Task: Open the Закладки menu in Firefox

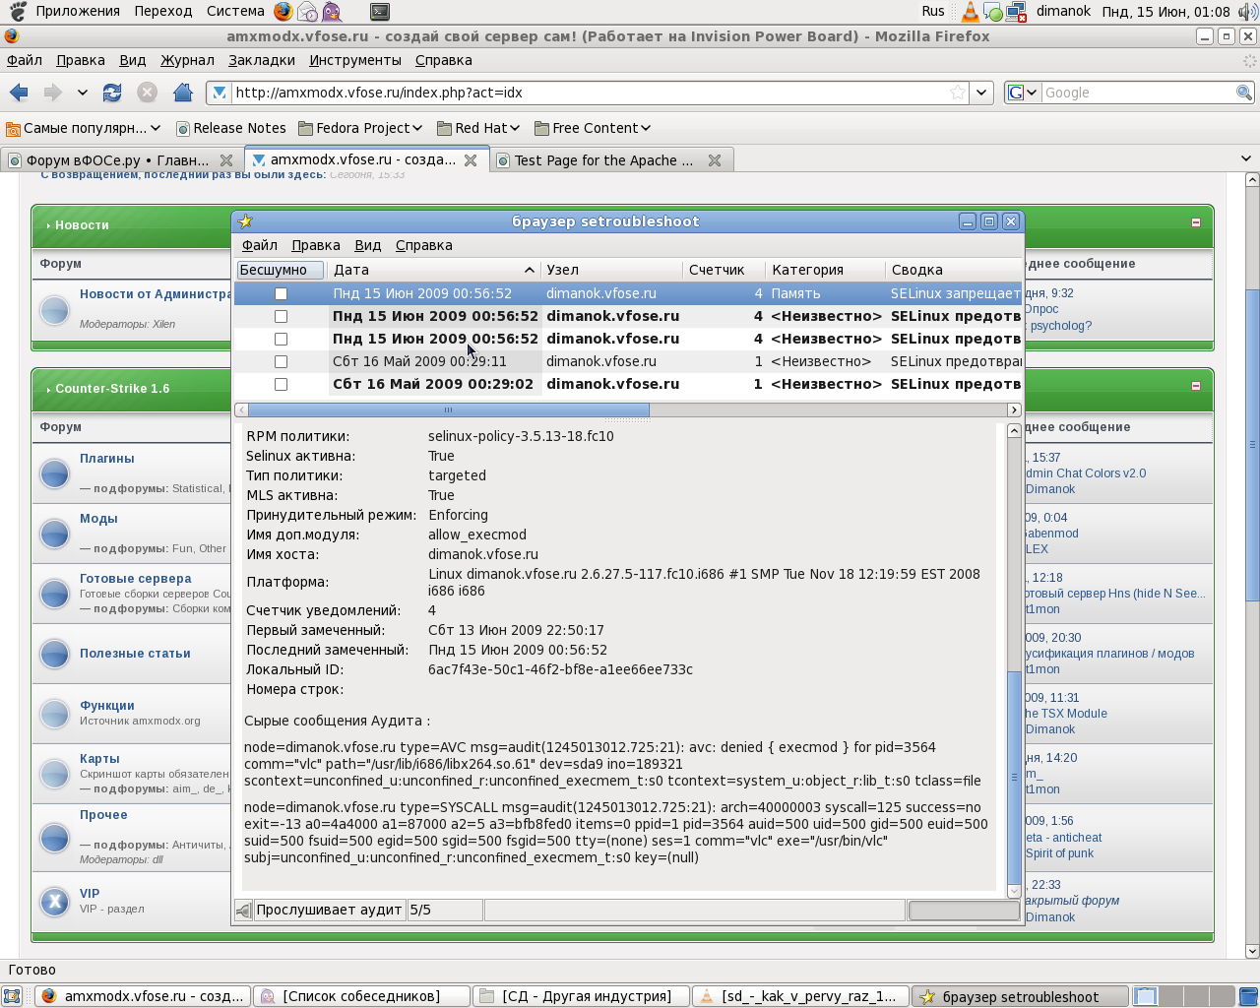Action: [261, 60]
